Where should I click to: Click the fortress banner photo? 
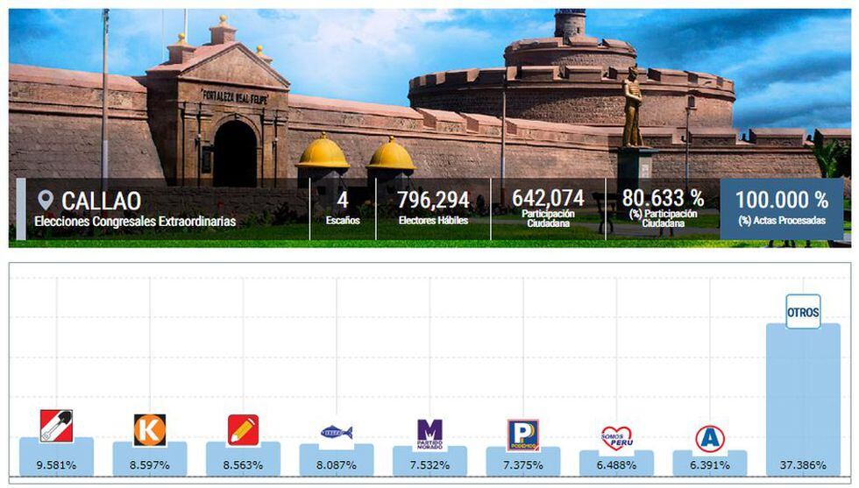[x=438, y=88]
